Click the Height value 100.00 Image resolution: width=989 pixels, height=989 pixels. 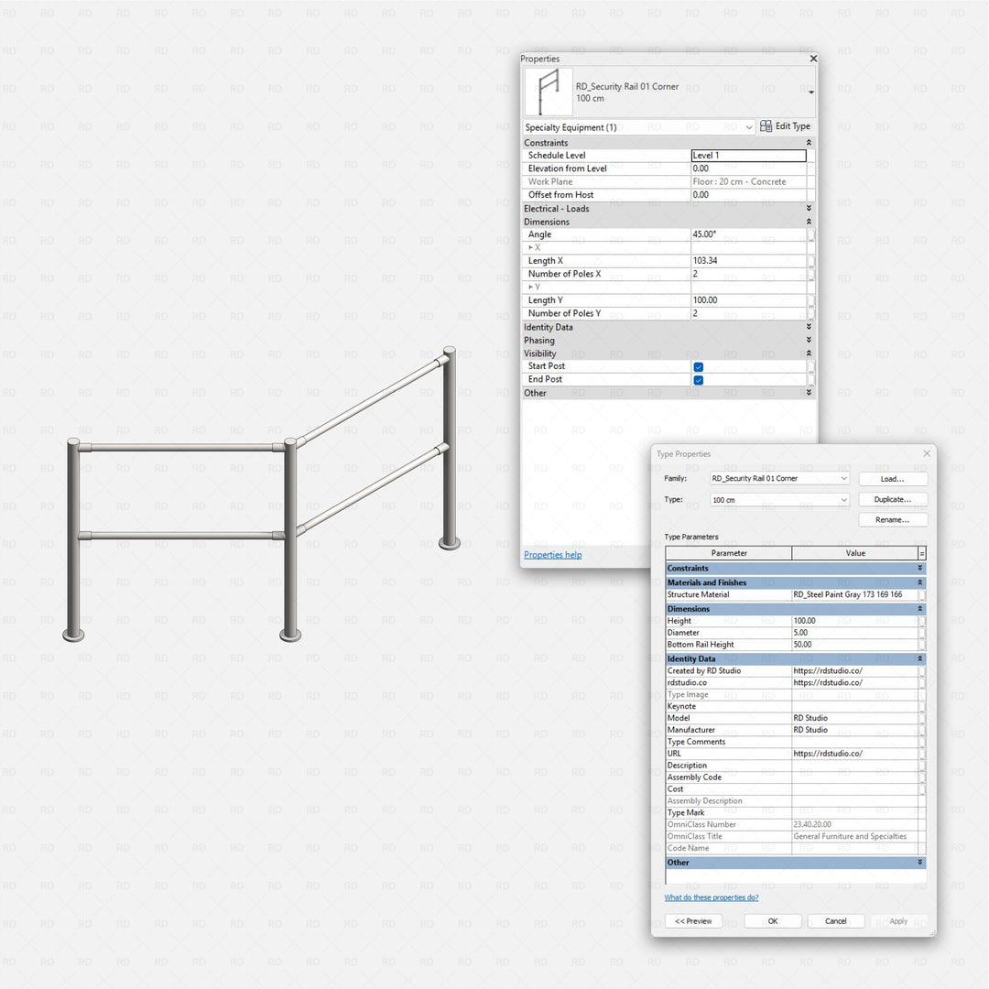pos(854,621)
